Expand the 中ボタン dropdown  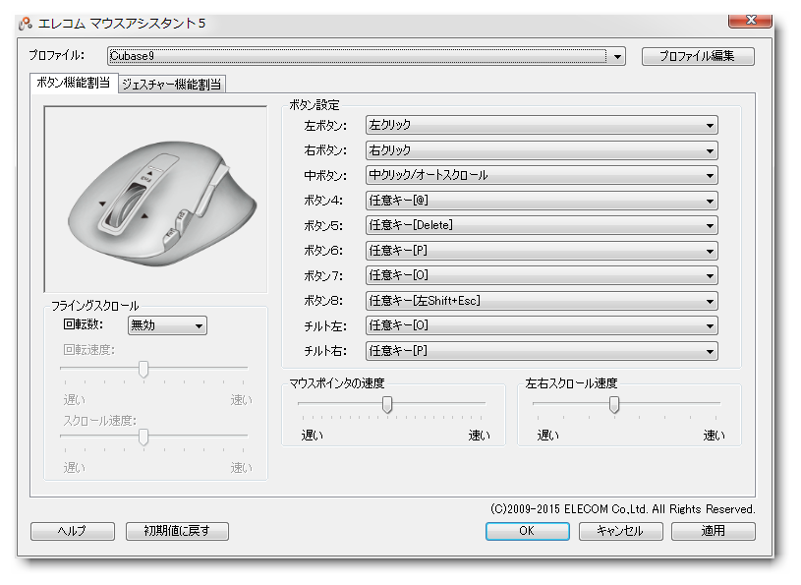(542, 175)
